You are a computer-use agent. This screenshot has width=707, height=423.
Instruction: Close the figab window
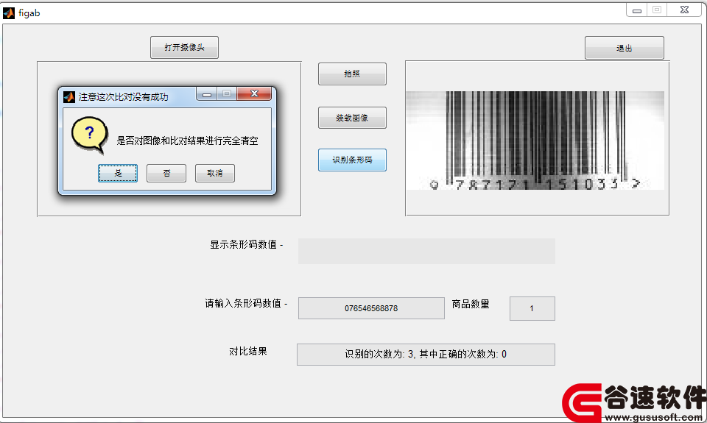pyautogui.click(x=684, y=10)
